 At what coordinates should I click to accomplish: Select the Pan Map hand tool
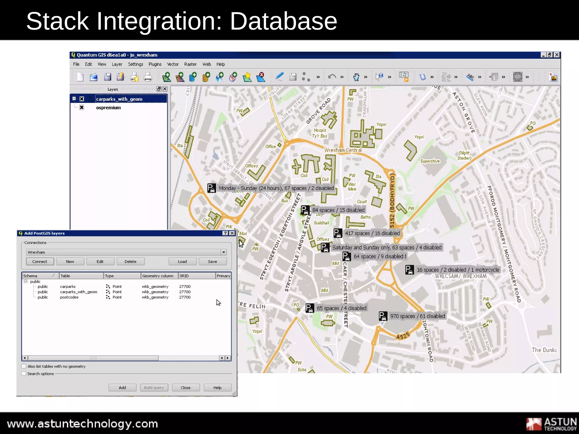click(356, 77)
